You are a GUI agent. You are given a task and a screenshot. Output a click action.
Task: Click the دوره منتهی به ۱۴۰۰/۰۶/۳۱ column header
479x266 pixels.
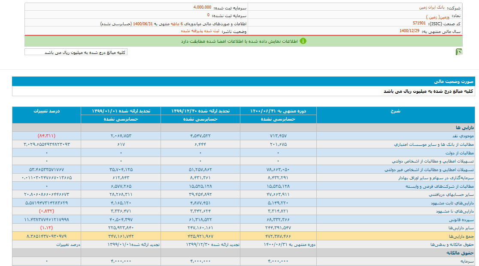pyautogui.click(x=278, y=111)
